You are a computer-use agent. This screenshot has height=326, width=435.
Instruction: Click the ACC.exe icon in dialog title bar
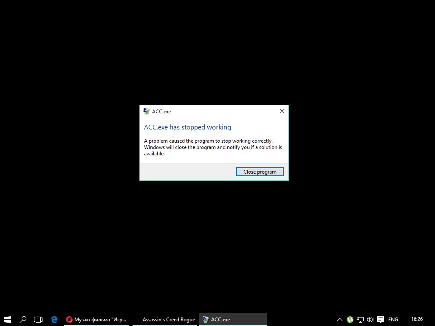pos(147,112)
